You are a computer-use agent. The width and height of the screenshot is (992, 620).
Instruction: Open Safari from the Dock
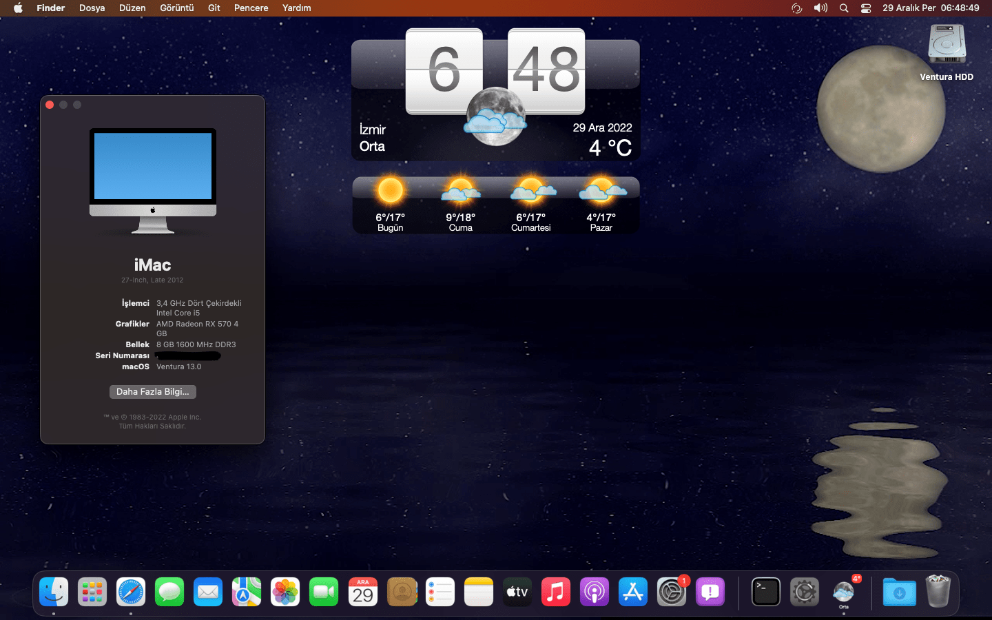click(x=131, y=592)
